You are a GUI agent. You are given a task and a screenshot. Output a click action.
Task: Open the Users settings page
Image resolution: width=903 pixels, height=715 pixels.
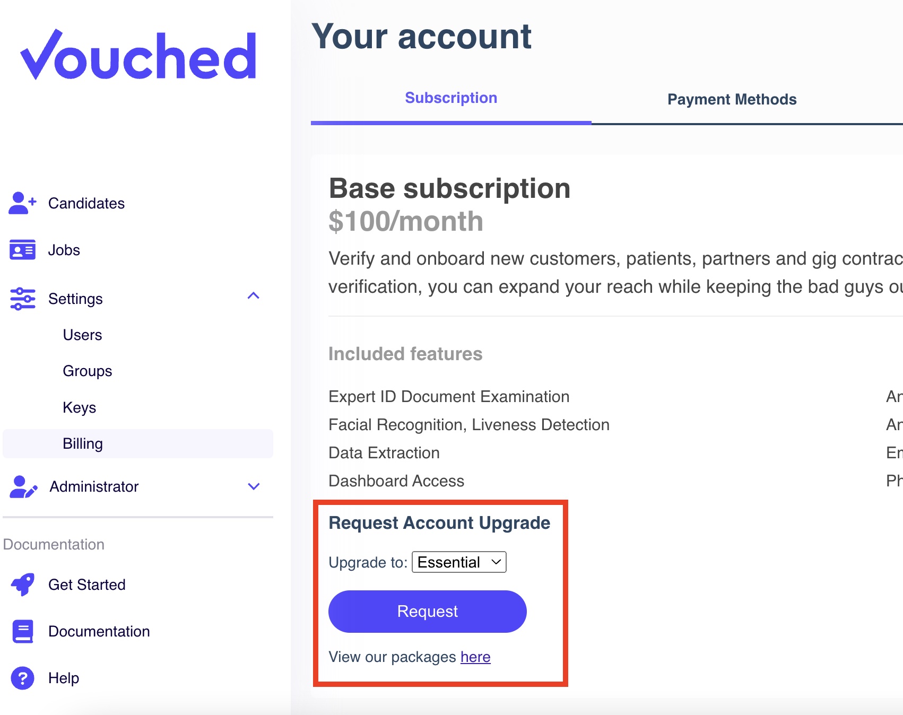coord(82,335)
